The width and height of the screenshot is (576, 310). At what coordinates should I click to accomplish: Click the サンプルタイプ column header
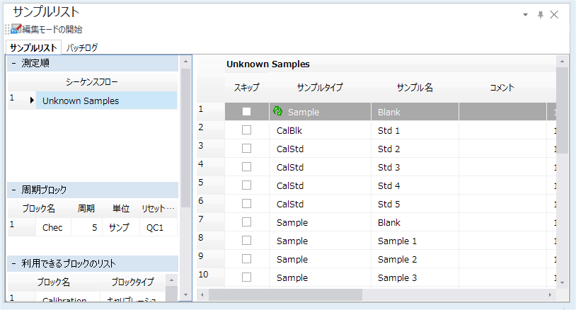pos(320,88)
